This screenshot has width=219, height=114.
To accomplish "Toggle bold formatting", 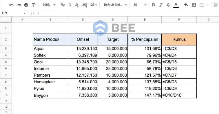I will coord(153,5).
